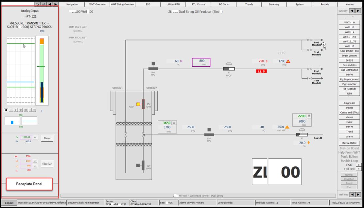Image resolution: width=364 pixels, height=208 pixels.
Task: Click the red LL P alarm indicator
Action: coord(261,71)
